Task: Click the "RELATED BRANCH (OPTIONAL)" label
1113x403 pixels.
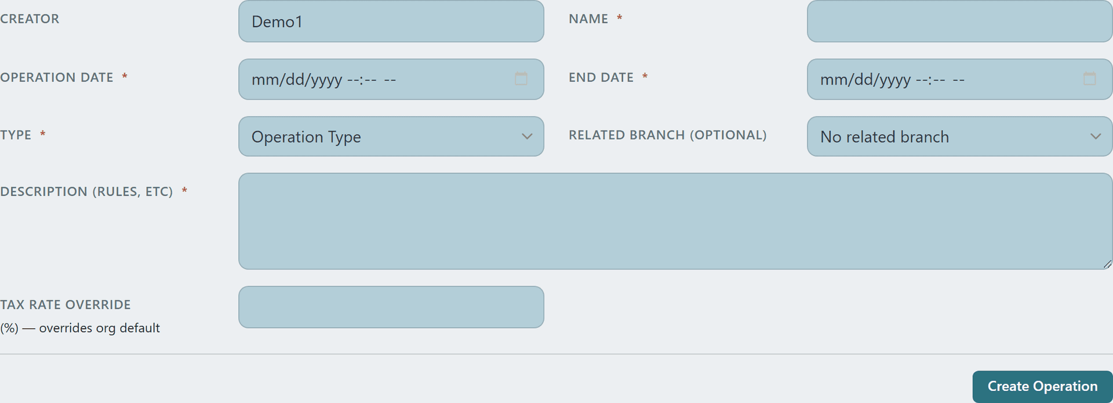Action: (667, 135)
